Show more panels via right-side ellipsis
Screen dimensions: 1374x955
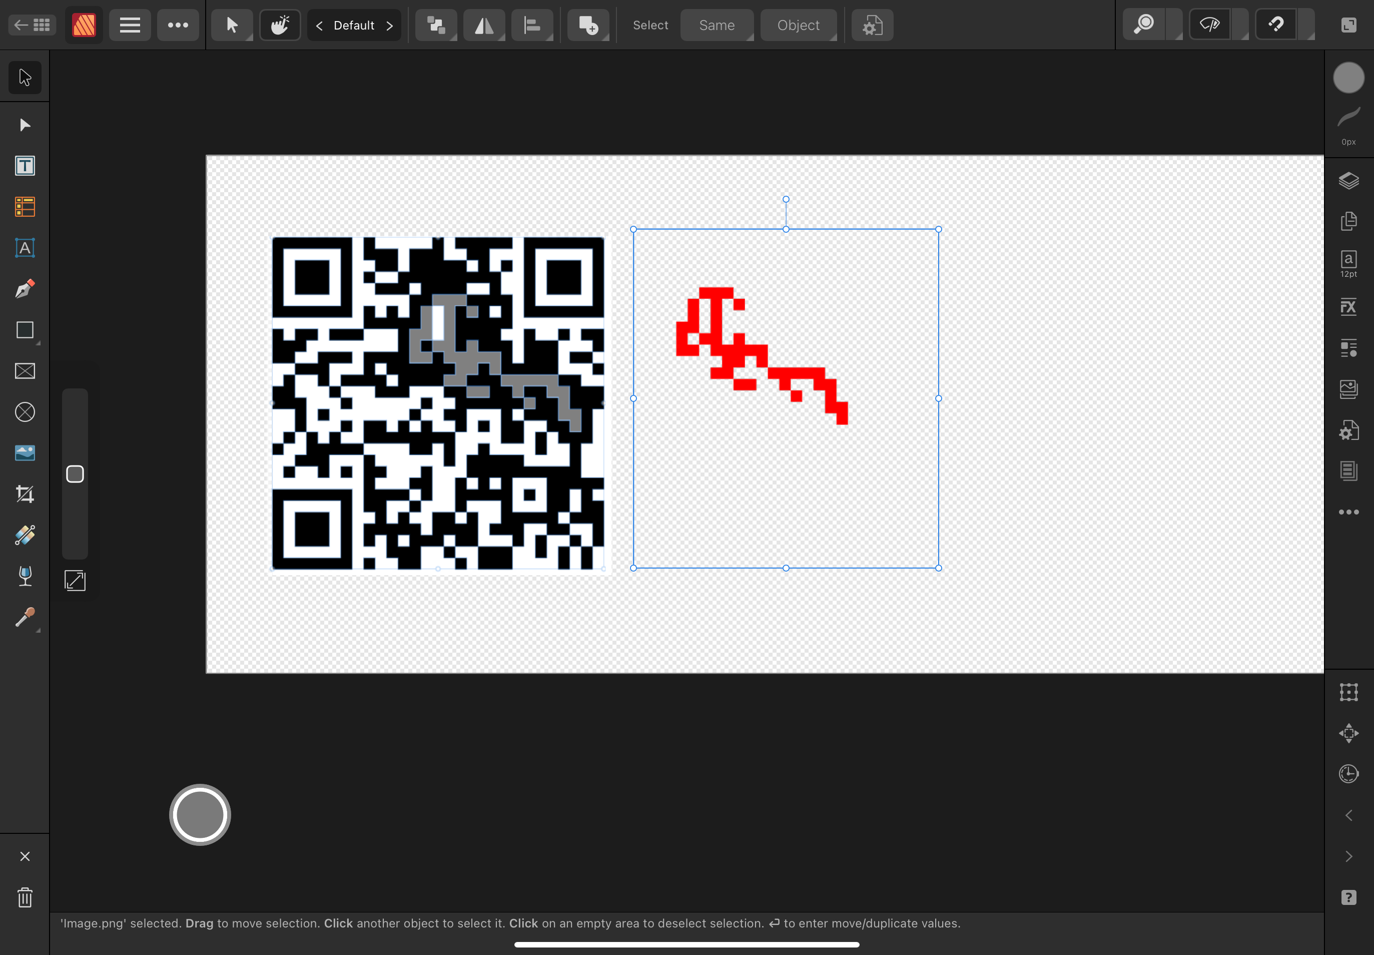click(1348, 512)
